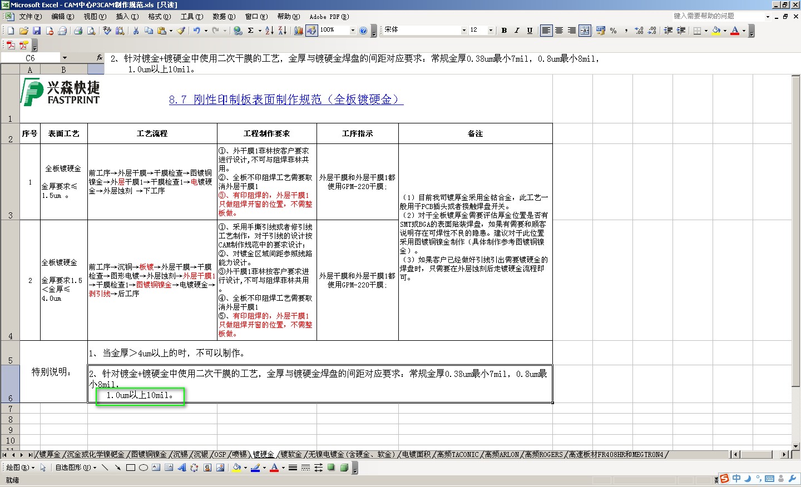Image resolution: width=801 pixels, height=487 pixels.
Task: Draw an oval shape
Action: tap(144, 468)
